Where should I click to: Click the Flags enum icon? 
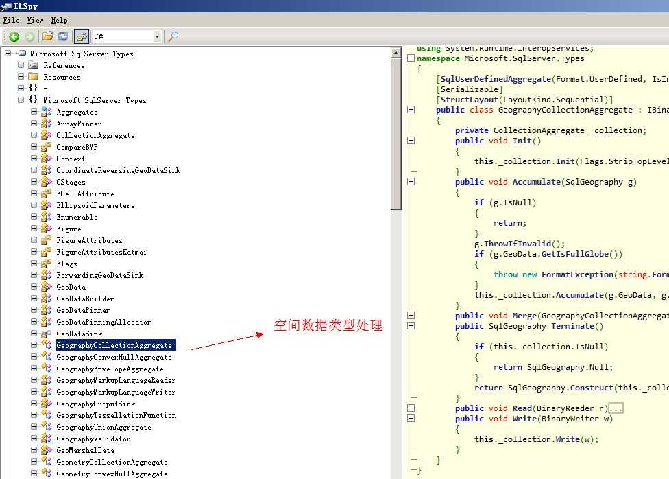[46, 264]
